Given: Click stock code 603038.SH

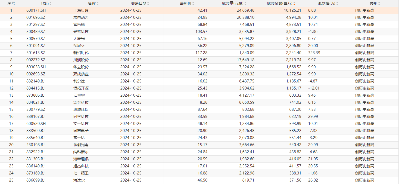Looking at the screenshot, I should click(x=36, y=67).
